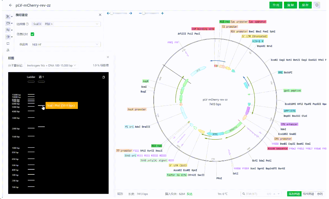Select the lower 2000 bp band in lane 1
329x199 pixels.
pyautogui.click(x=41, y=127)
